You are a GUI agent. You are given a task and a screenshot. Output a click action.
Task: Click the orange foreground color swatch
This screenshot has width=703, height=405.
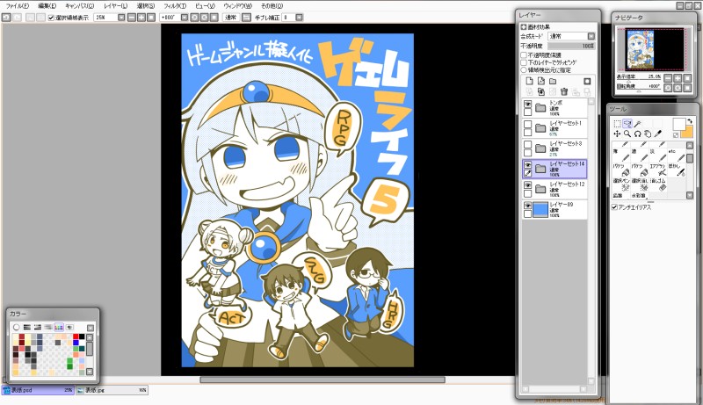click(x=689, y=134)
